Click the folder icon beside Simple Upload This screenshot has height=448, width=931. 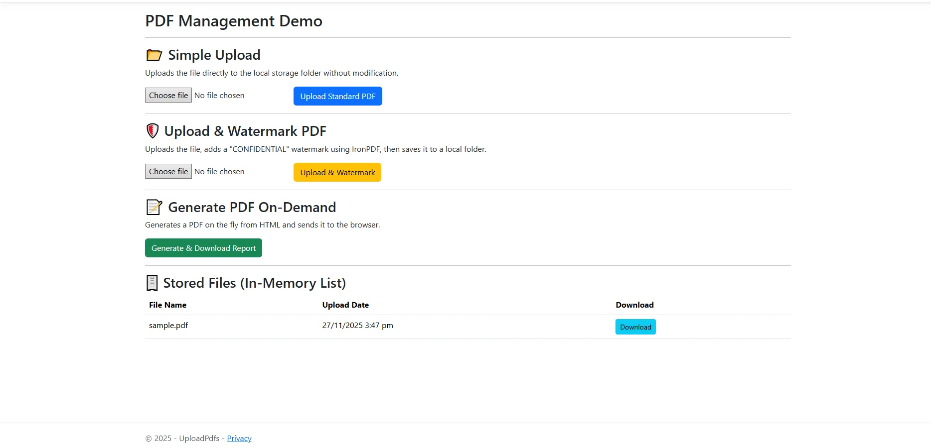(x=154, y=55)
